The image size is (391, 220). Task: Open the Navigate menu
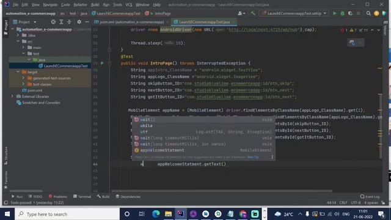50,4
